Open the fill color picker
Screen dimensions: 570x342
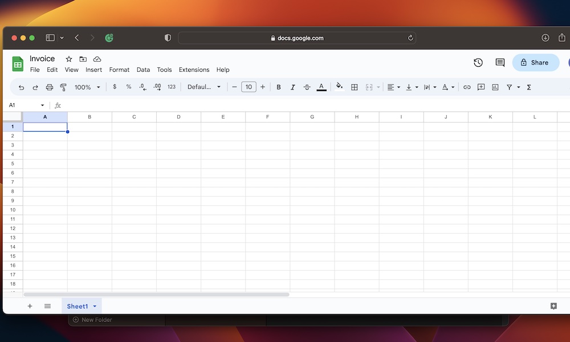pyautogui.click(x=339, y=87)
